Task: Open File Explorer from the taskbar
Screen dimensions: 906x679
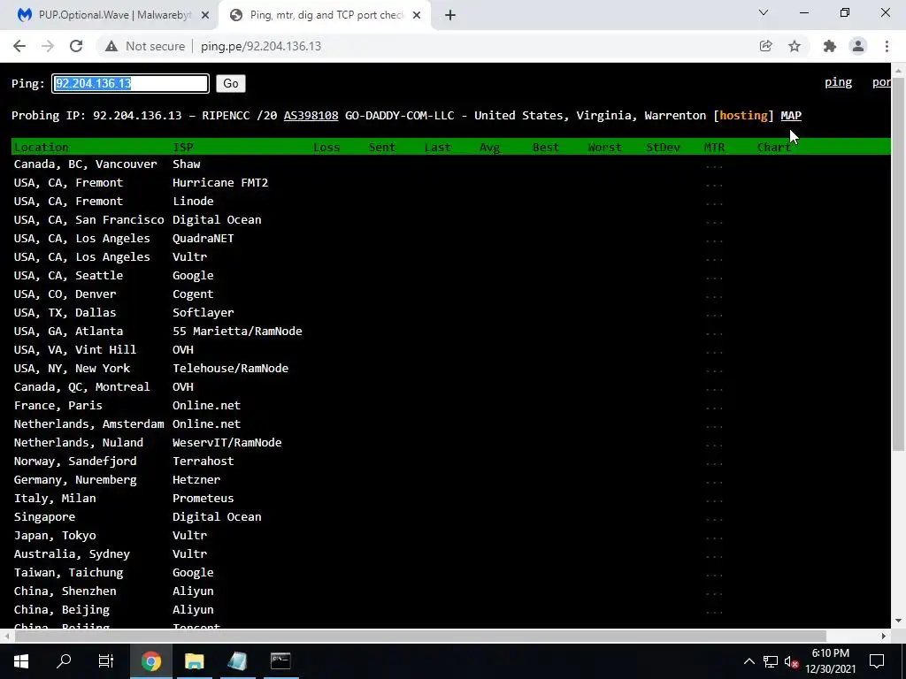Action: pos(194,661)
